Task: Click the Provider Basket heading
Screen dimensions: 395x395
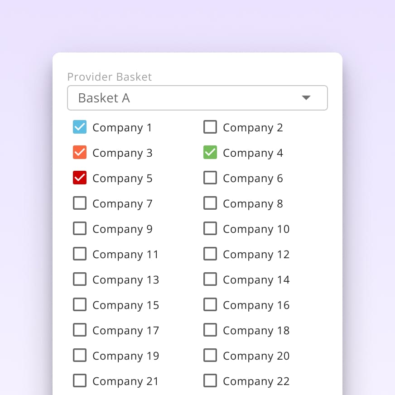Action: [x=110, y=77]
